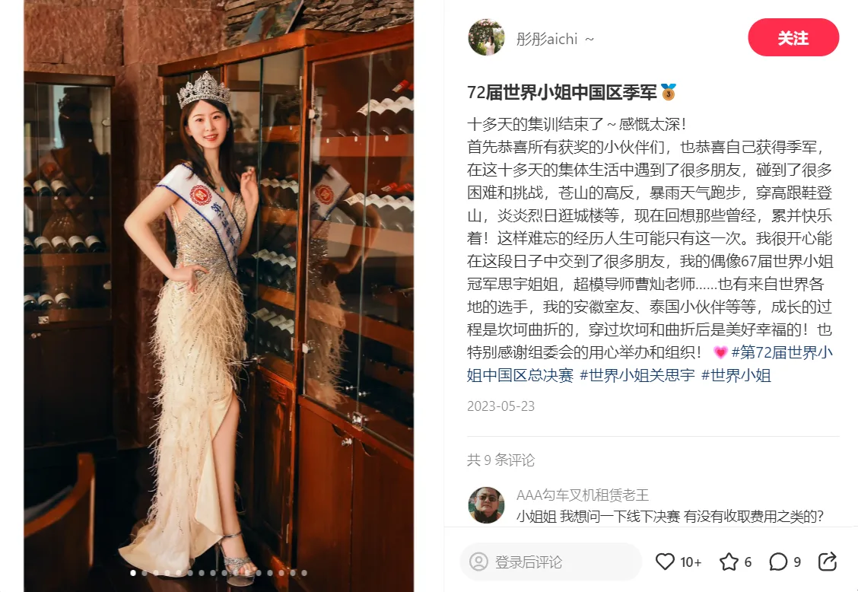The height and width of the screenshot is (592, 858).
Task: Favorite the post with star icon
Action: [x=729, y=562]
